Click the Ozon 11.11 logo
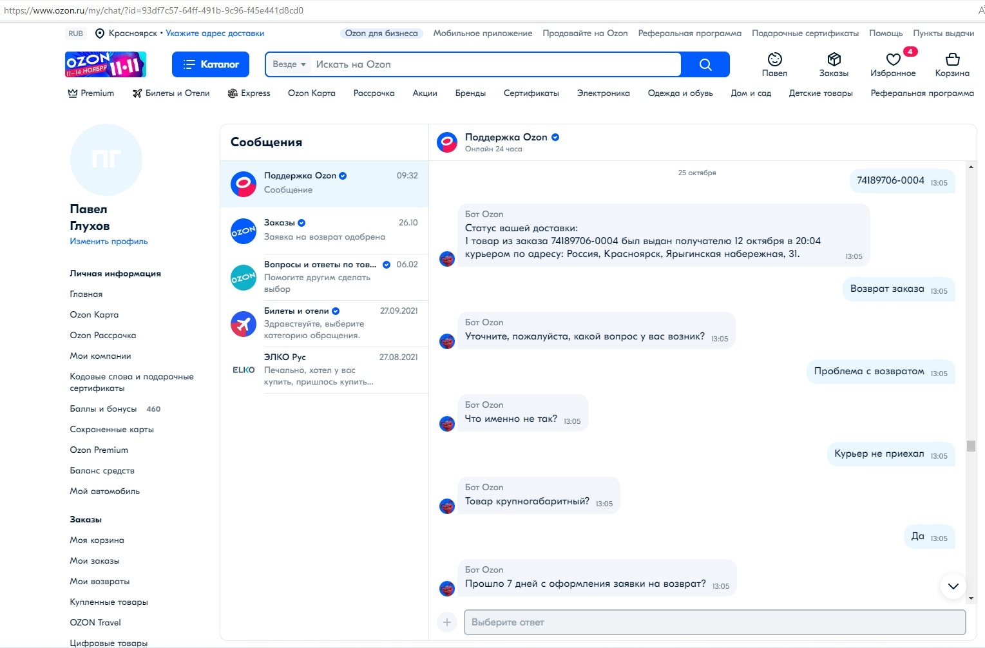This screenshot has width=985, height=648. tap(106, 64)
